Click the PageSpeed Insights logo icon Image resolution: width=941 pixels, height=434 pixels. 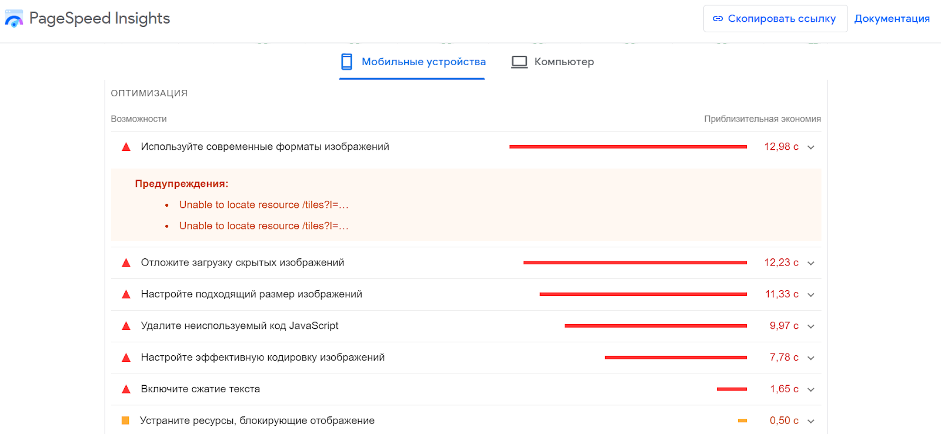pos(14,19)
